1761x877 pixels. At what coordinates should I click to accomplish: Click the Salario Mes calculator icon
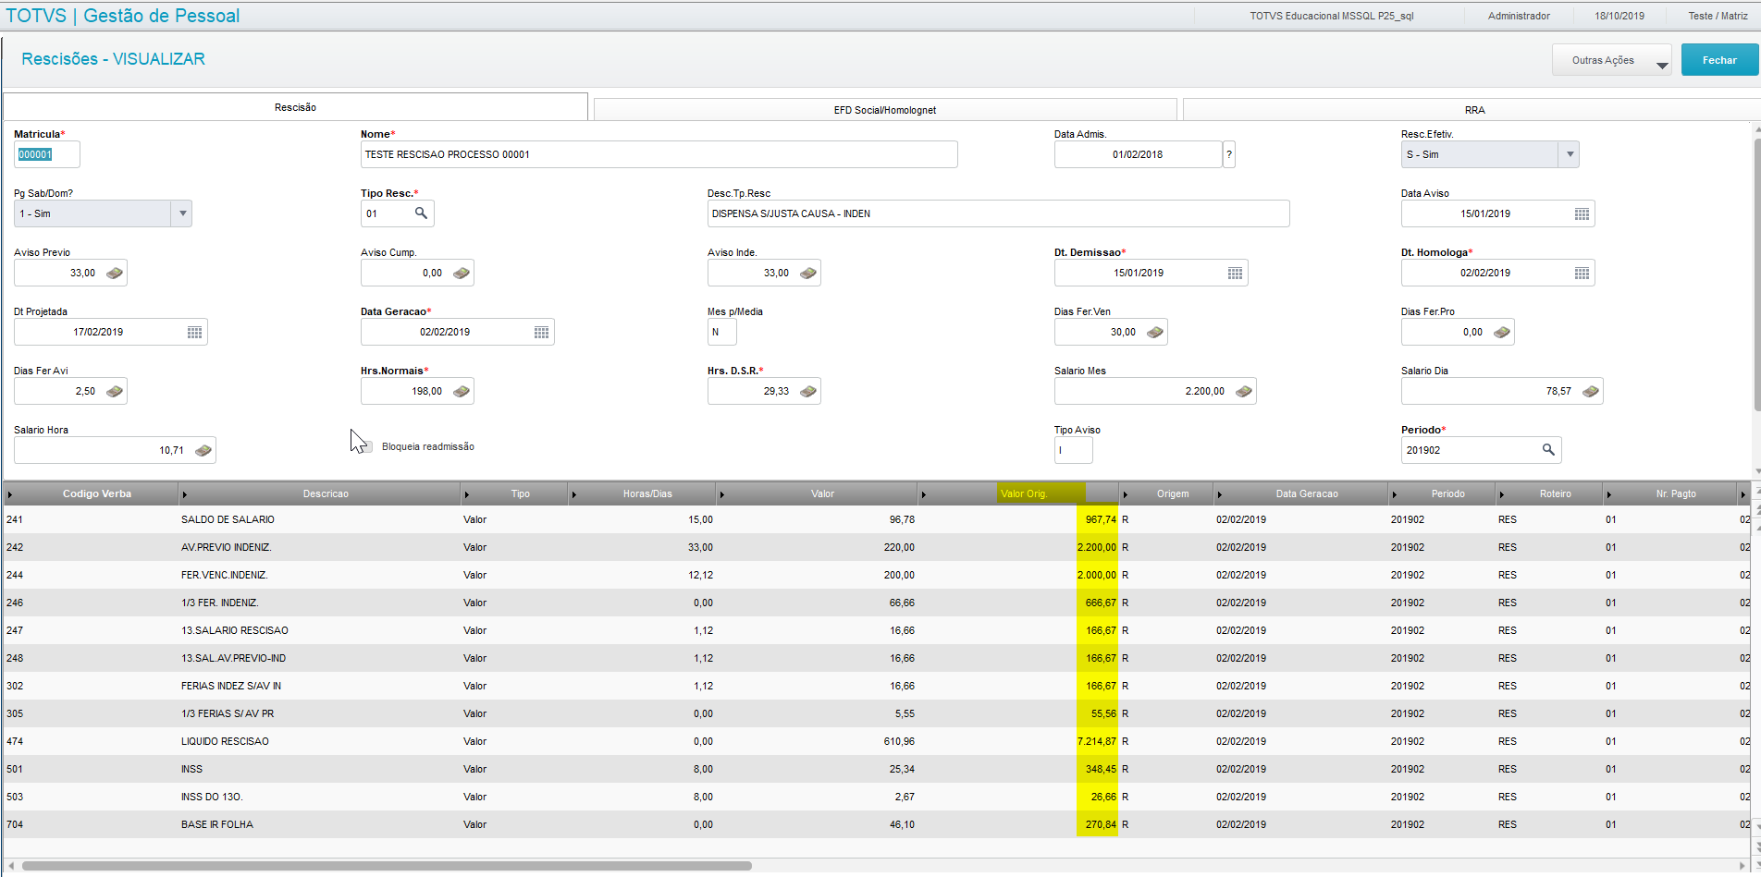coord(1244,391)
